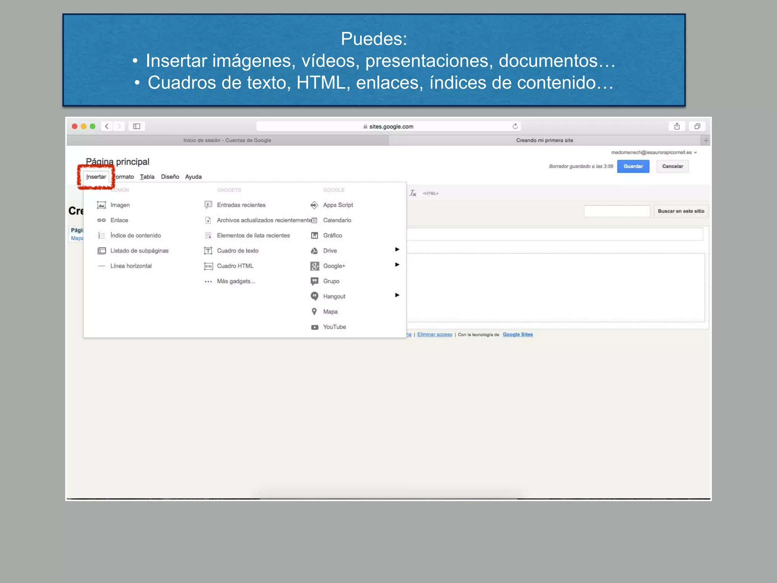Click the Más gadgets ellipsis icon
The image size is (777, 583).
point(208,282)
